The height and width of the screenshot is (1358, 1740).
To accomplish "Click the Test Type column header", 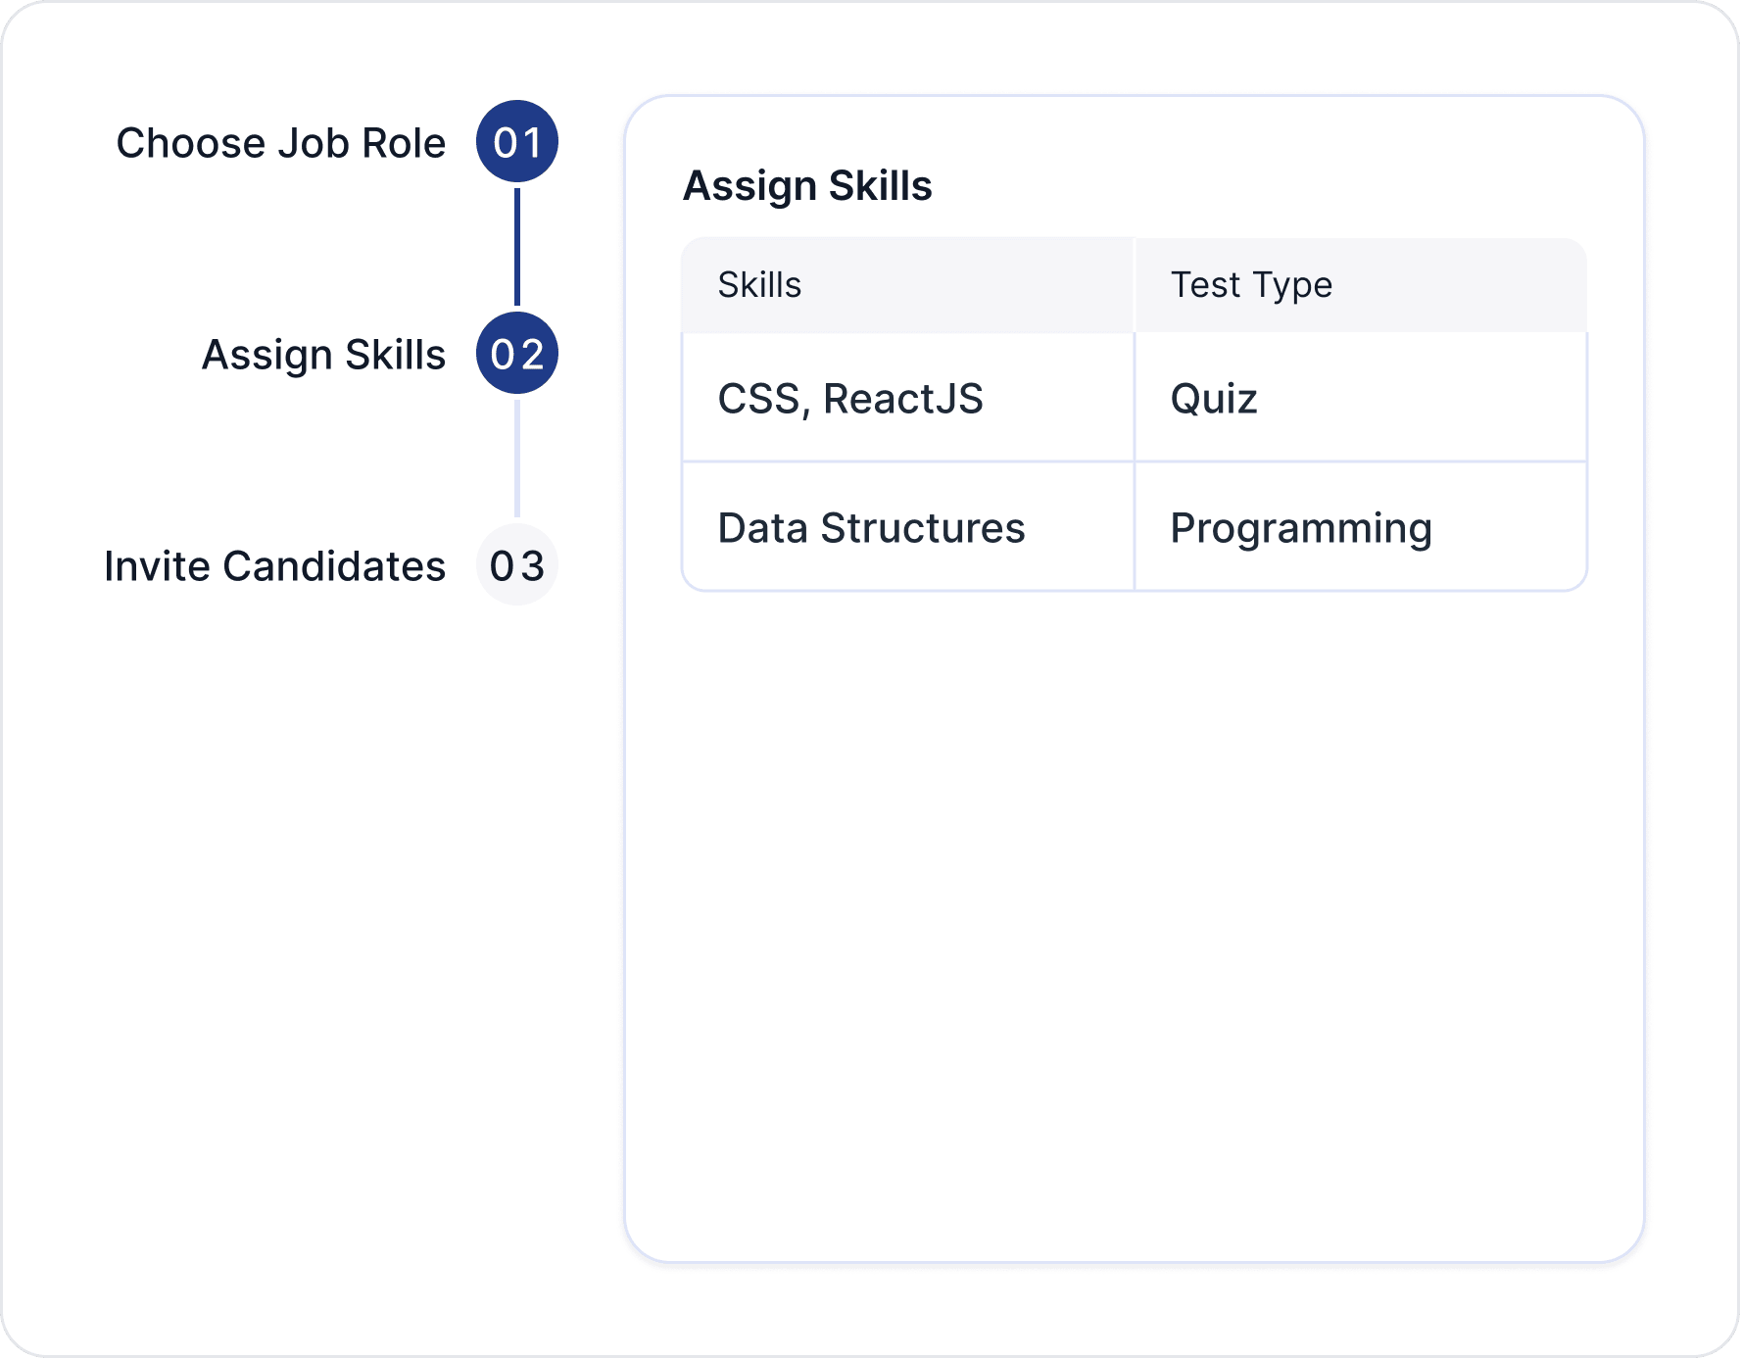I will tap(1251, 284).
